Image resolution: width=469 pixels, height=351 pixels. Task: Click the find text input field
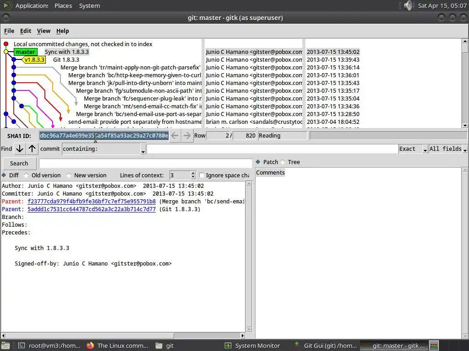(273, 149)
